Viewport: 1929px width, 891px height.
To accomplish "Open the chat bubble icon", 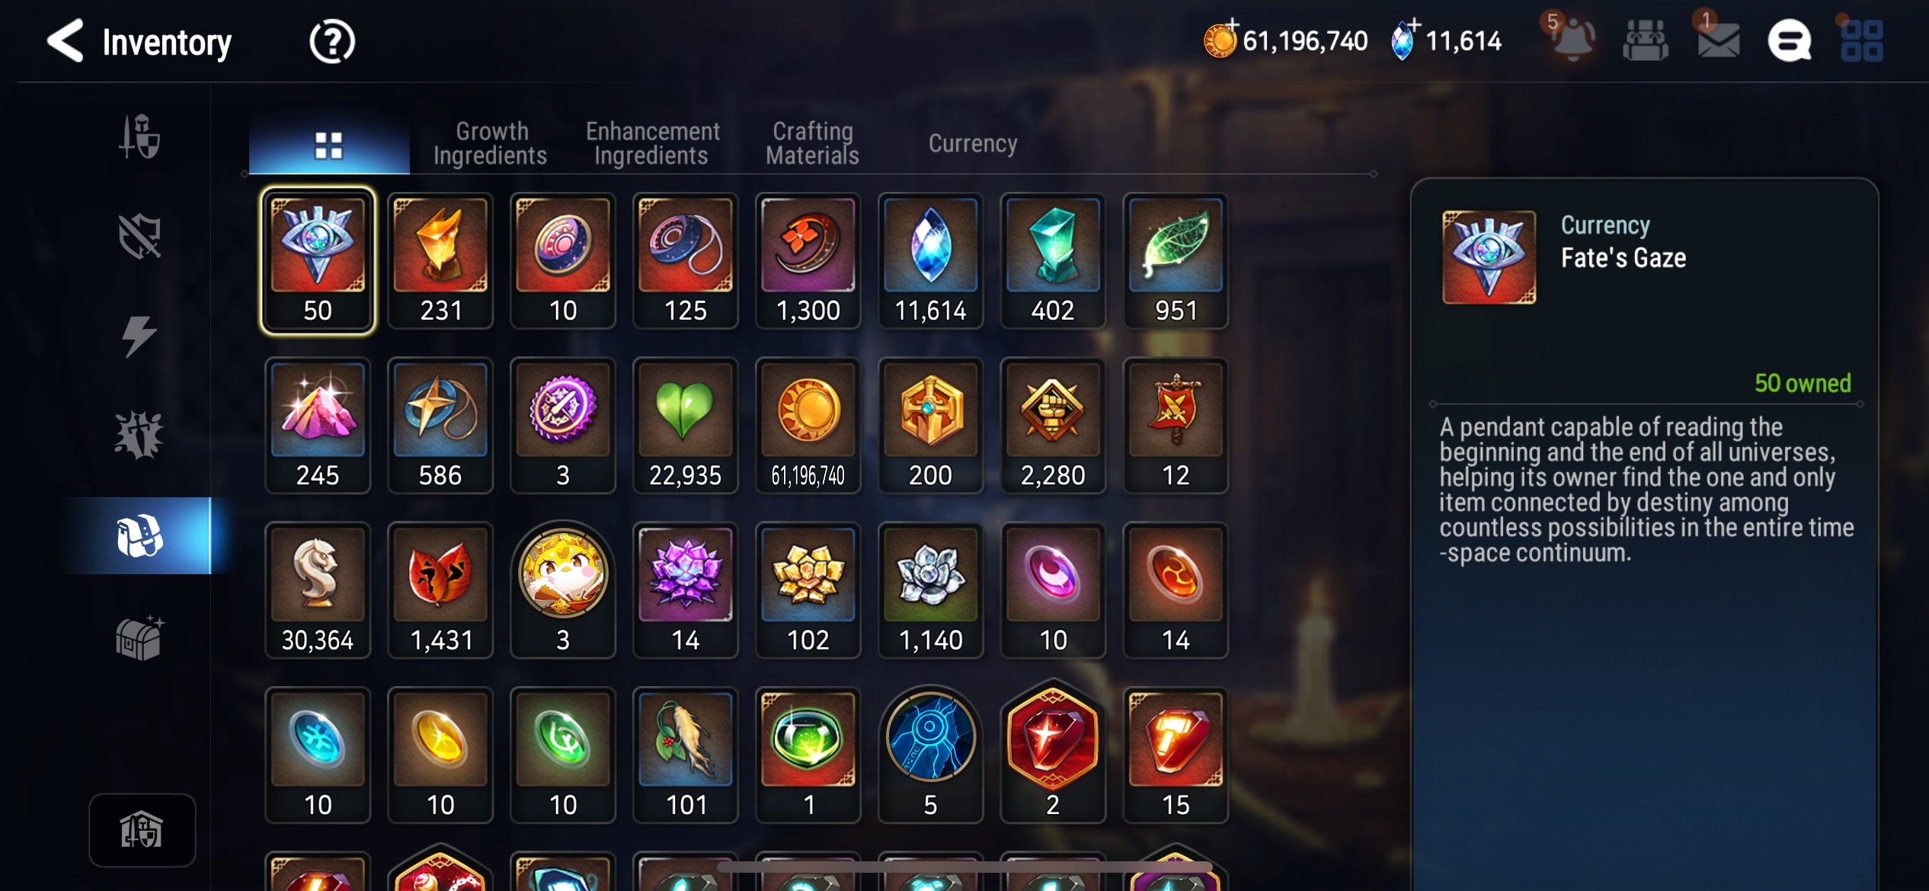I will pos(1789,41).
